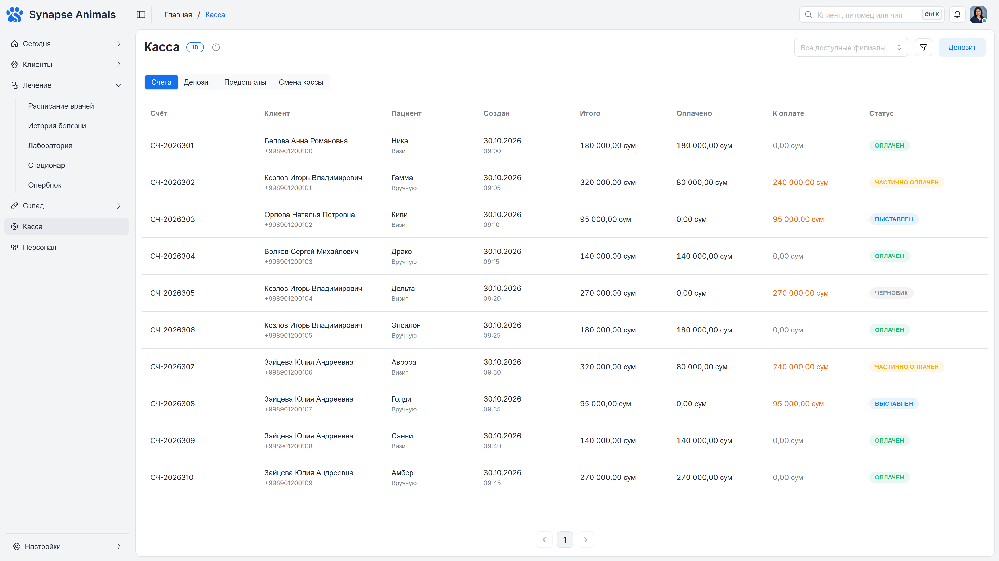
Task: Click the Персонал people icon
Action: click(x=15, y=248)
